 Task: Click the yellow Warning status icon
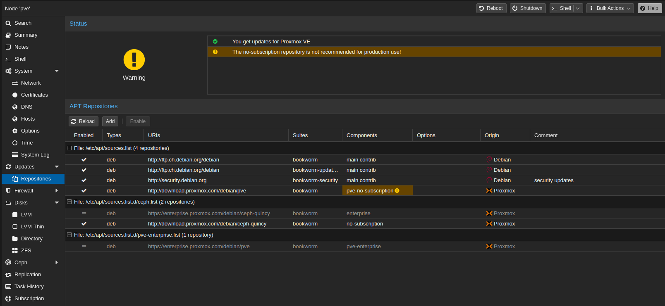click(134, 60)
